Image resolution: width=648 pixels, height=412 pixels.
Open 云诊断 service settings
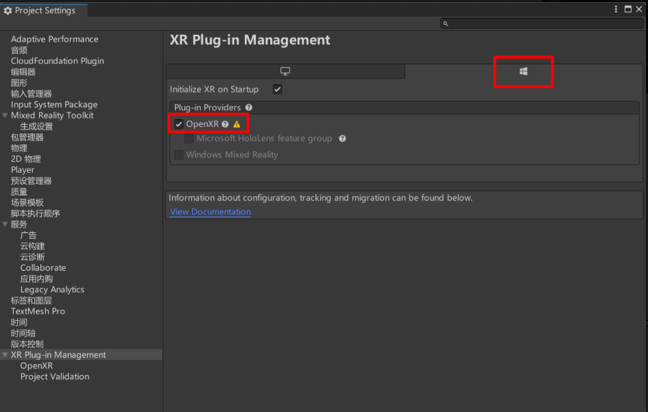click(x=33, y=257)
